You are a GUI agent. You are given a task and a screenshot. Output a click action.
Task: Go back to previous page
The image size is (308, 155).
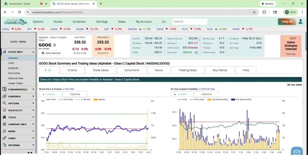pyautogui.click(x=5, y=12)
